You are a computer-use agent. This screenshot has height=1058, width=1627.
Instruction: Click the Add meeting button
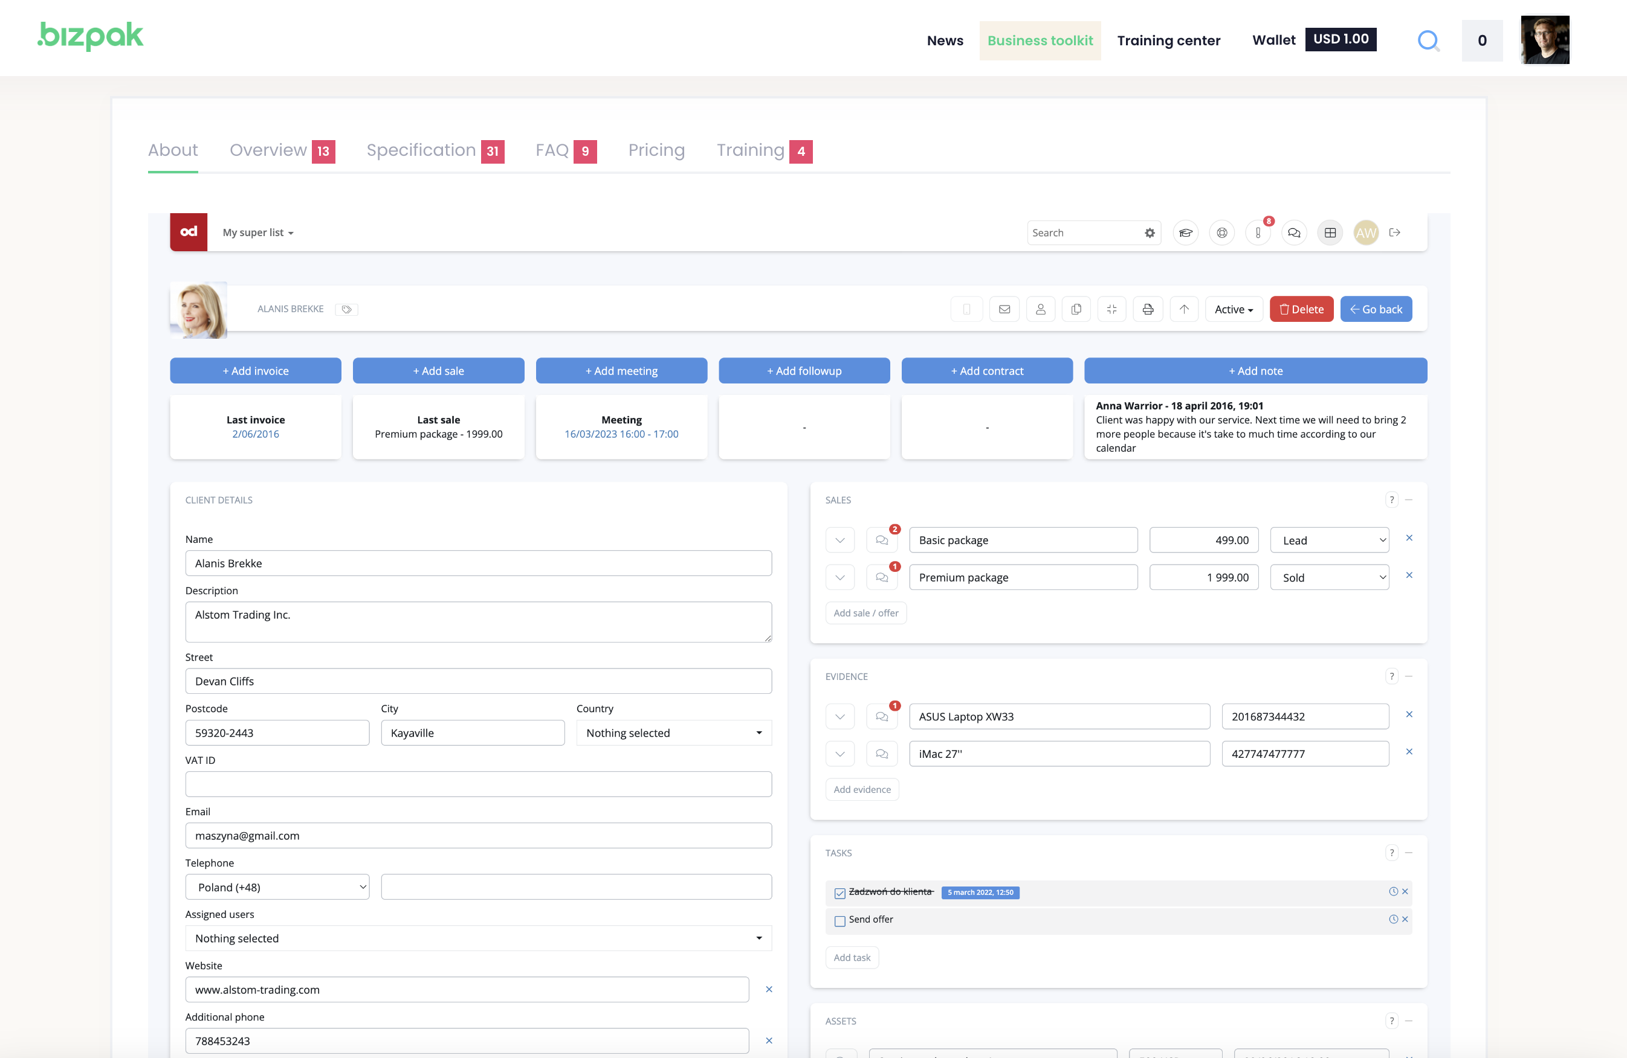(621, 371)
